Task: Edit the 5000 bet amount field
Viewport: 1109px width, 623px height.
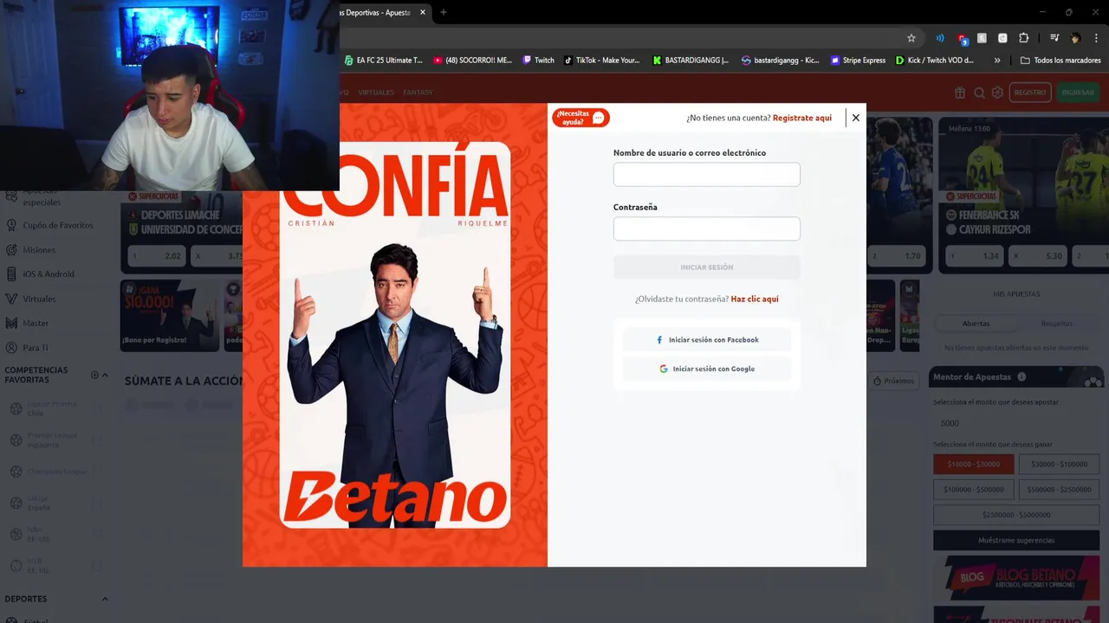Action: coord(1015,423)
